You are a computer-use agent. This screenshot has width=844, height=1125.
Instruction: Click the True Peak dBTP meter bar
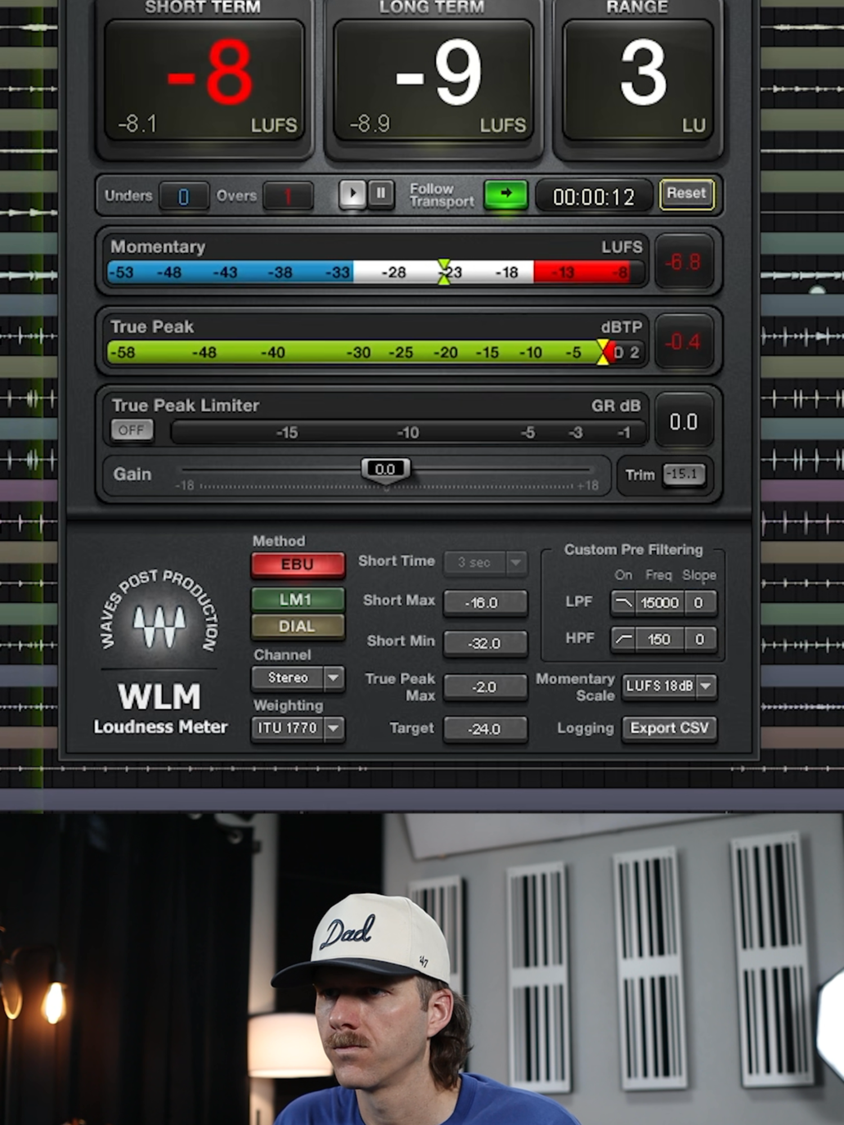pyautogui.click(x=376, y=352)
